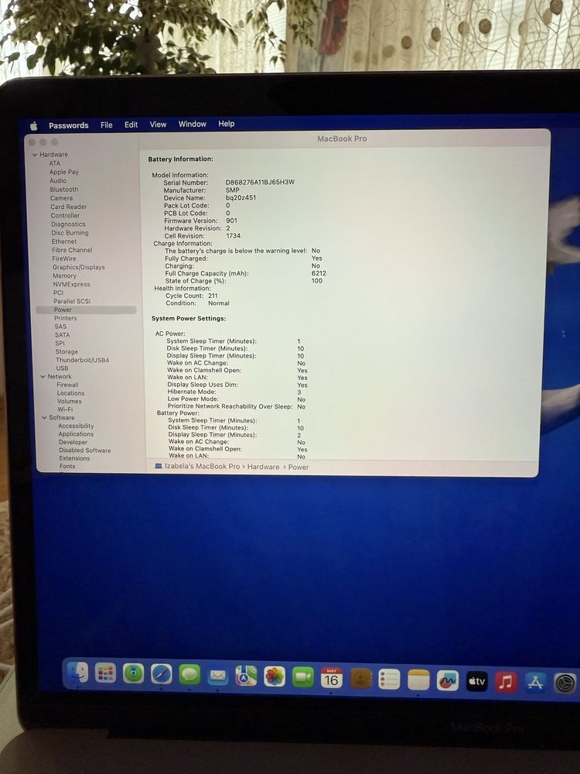The width and height of the screenshot is (580, 774).
Task: Select Camera in the sidebar
Action: (62, 198)
